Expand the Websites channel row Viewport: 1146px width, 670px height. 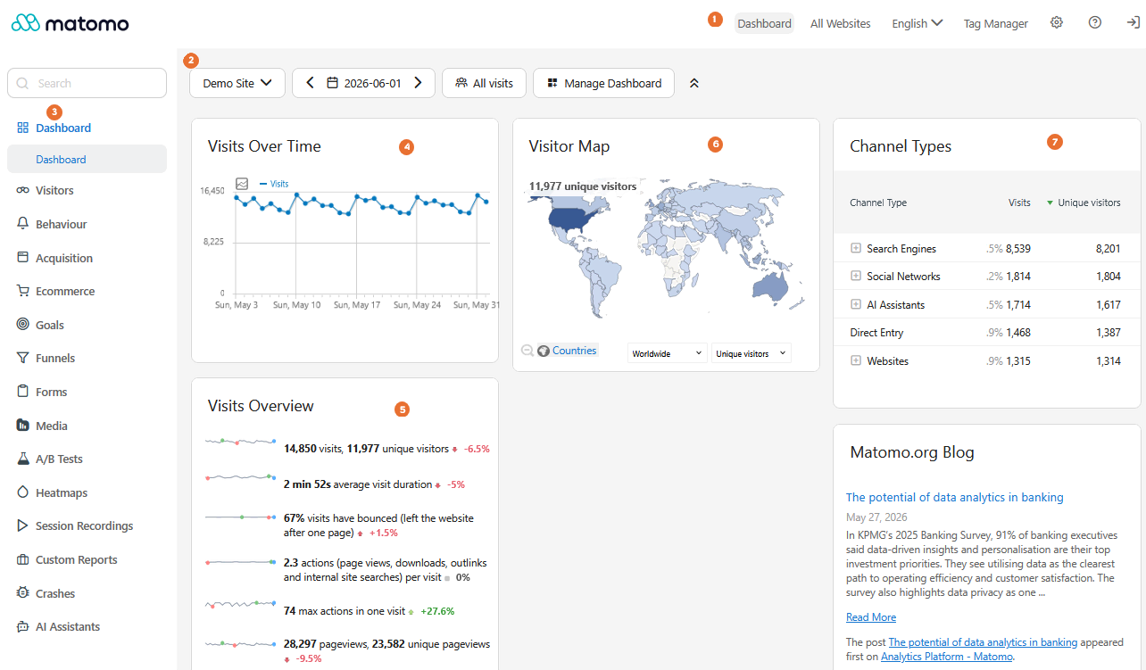856,360
